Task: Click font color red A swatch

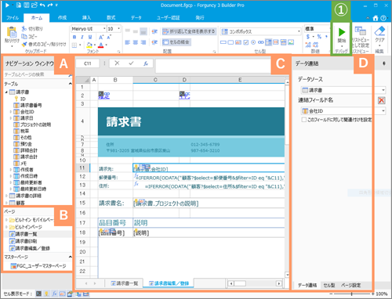Action: pos(101,45)
